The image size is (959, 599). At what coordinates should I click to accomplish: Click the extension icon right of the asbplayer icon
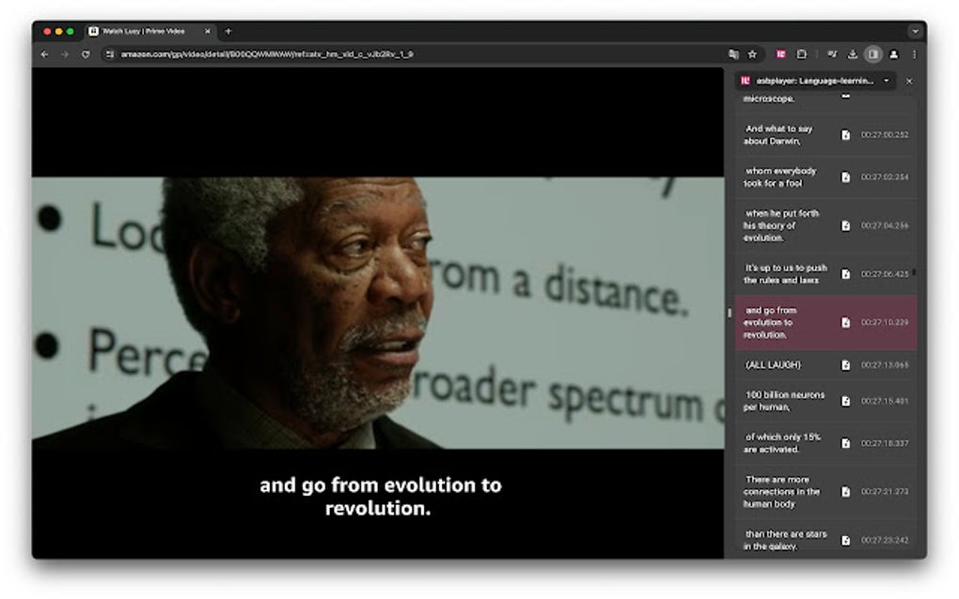pyautogui.click(x=801, y=54)
